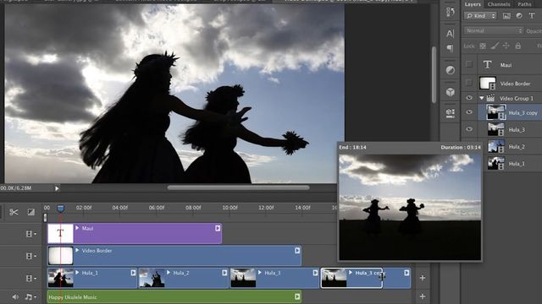This screenshot has height=304, width=542.
Task: Toggle visibility of Video Group 1
Action: 469,98
